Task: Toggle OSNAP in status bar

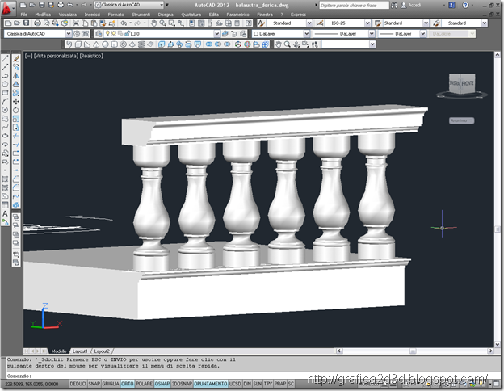Action: [162, 384]
